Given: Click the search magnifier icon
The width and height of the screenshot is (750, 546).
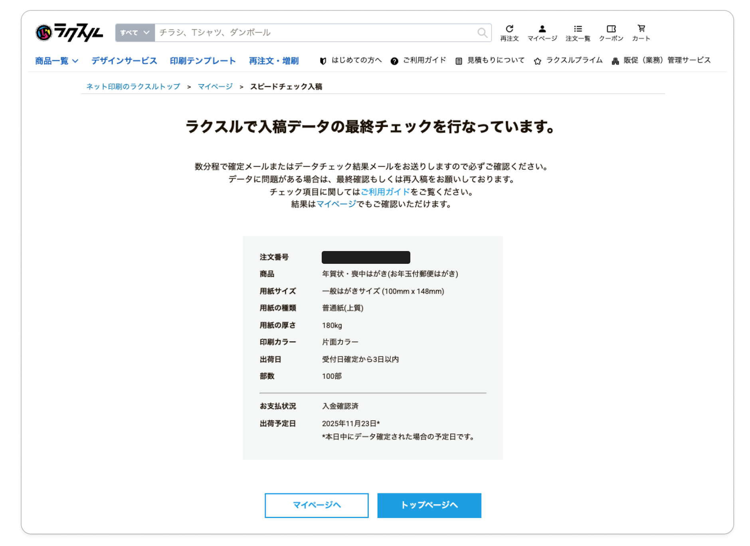Looking at the screenshot, I should point(482,33).
